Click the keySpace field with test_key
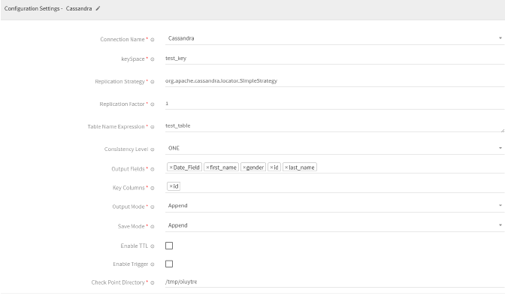Screen dimensions: 505x296 pyautogui.click(x=334, y=59)
